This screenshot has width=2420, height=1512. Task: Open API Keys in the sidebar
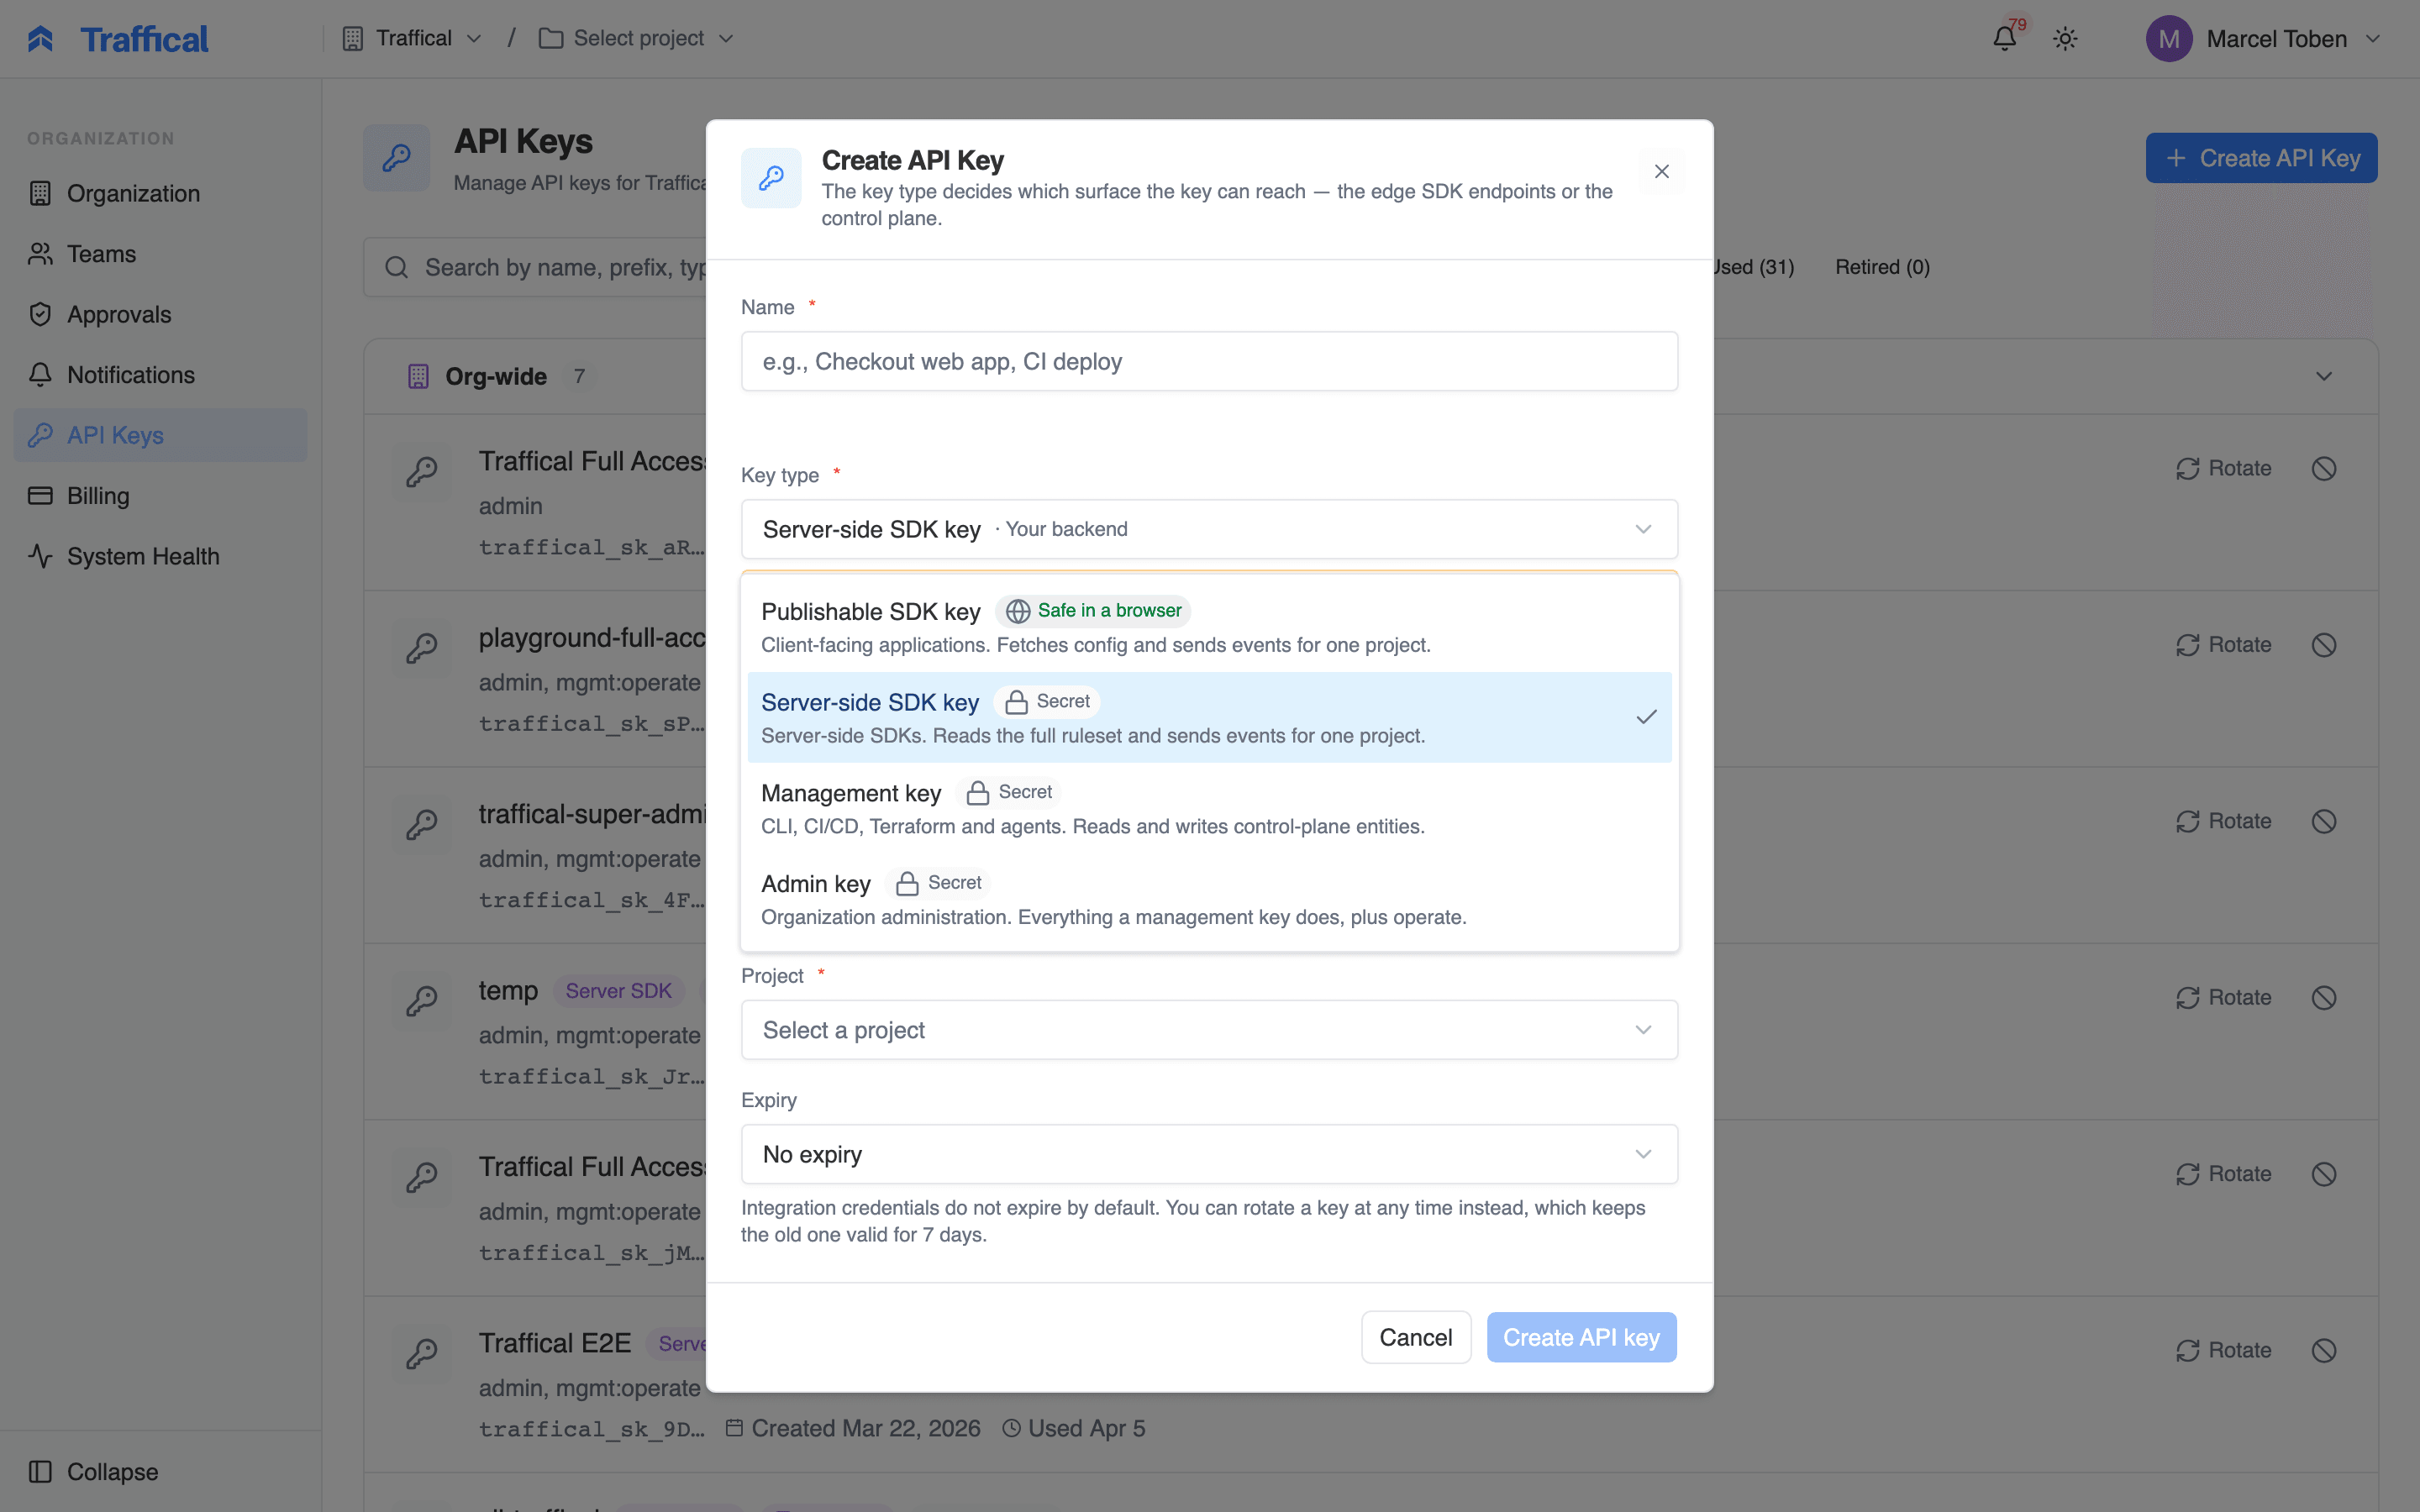160,435
